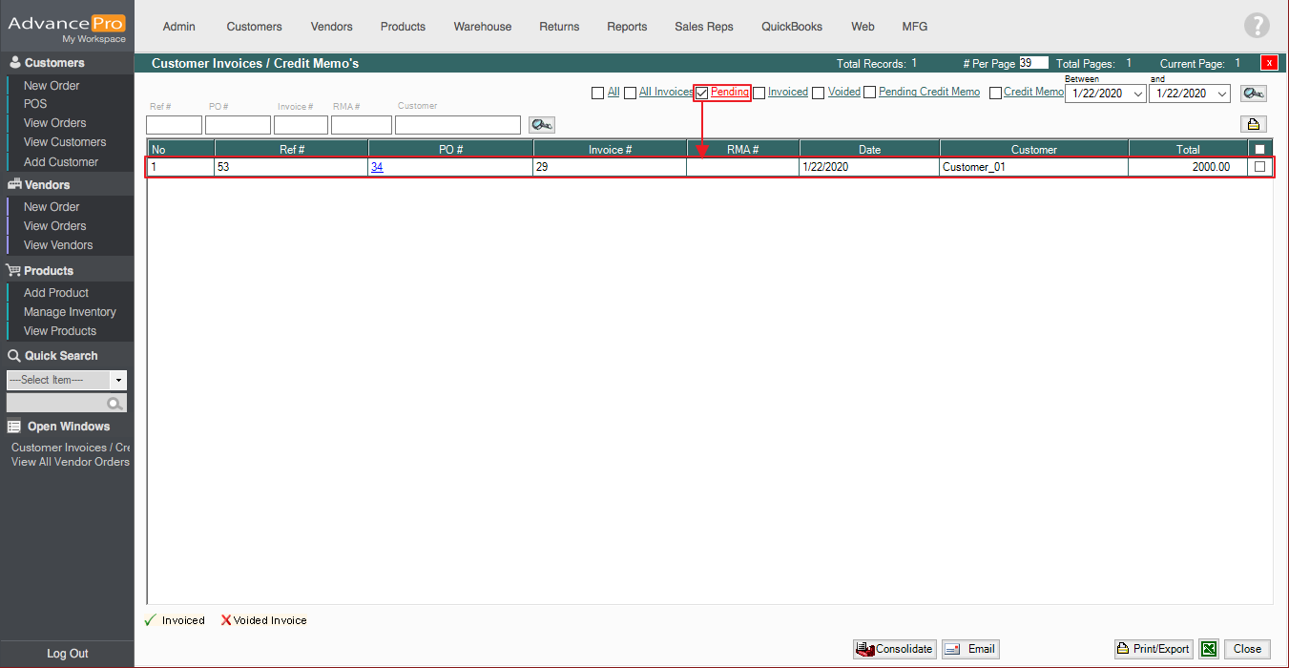Click the Consolidate button
The height and width of the screenshot is (668, 1289).
(894, 649)
